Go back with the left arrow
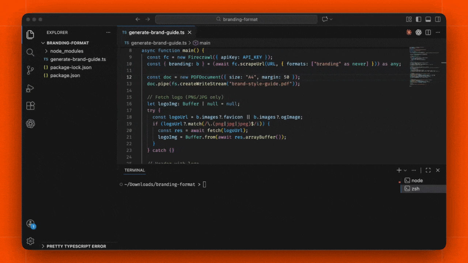The width and height of the screenshot is (468, 263). click(138, 19)
